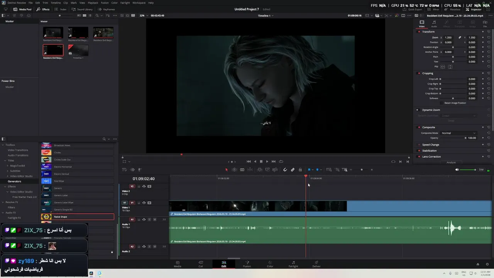Click the timeline zoom slider handle
This screenshot has width=494, height=278.
tap(362, 170)
